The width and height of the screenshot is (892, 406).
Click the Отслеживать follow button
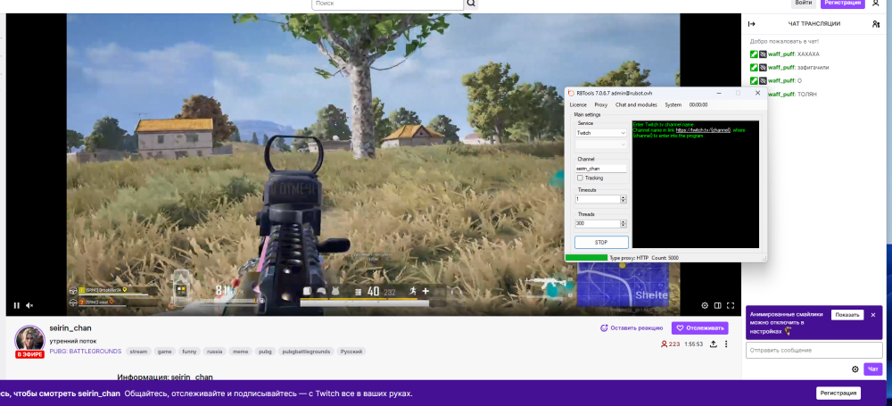[699, 328]
